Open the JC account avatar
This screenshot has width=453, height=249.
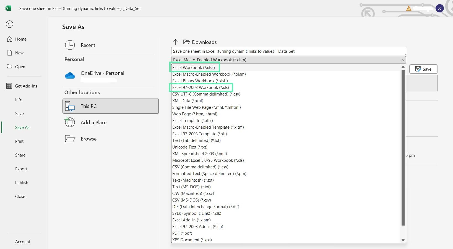pyautogui.click(x=439, y=8)
